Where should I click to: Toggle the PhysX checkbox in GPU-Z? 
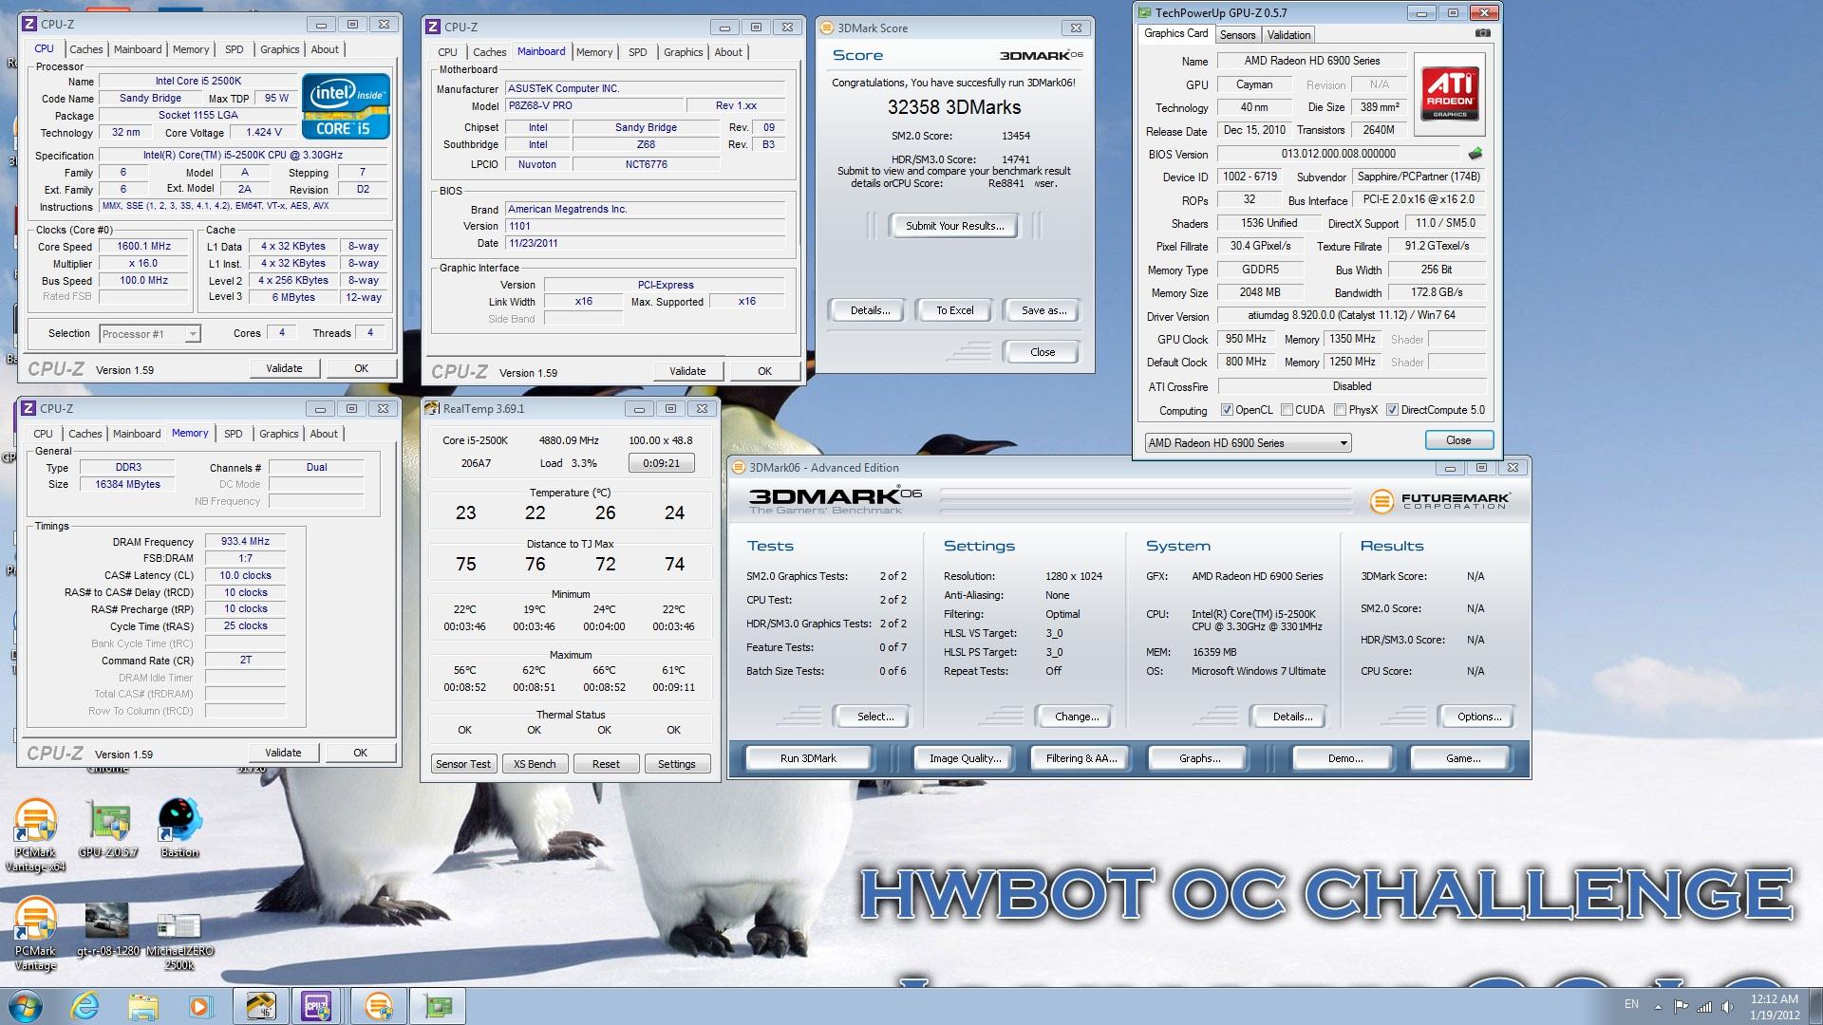pyautogui.click(x=1340, y=410)
